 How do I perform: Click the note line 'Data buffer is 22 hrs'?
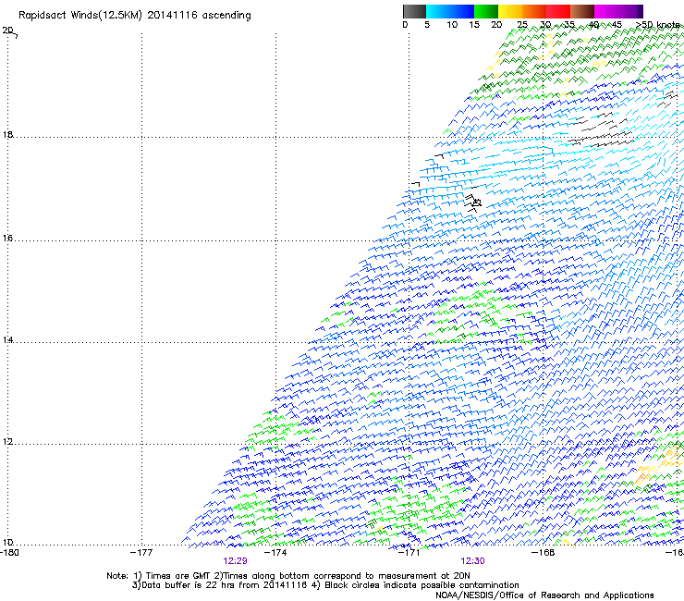tap(187, 585)
